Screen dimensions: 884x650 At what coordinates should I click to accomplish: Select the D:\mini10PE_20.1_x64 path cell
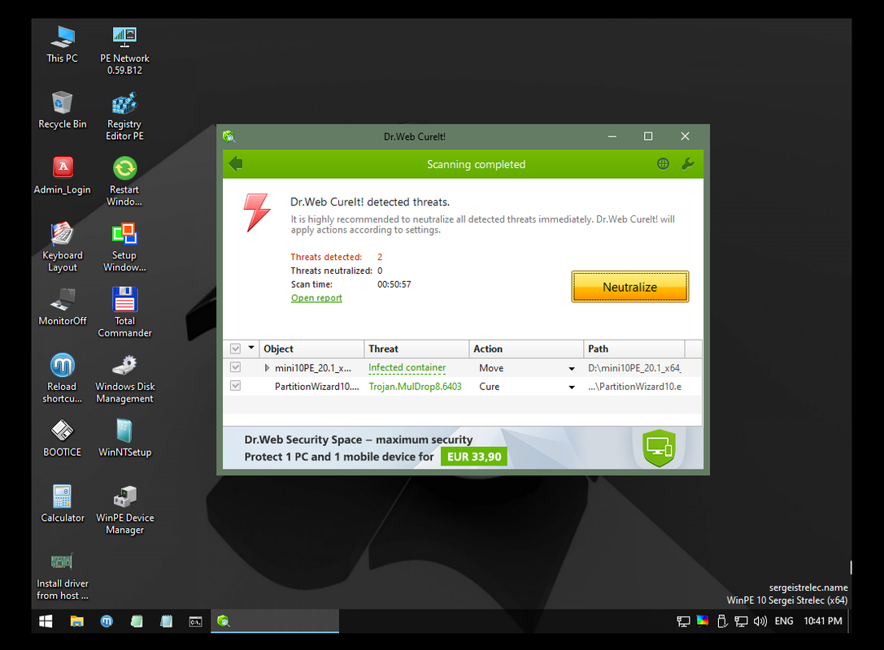(x=634, y=368)
